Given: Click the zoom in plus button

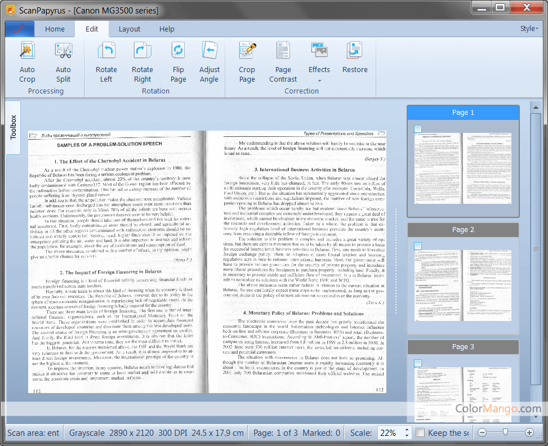Looking at the screenshot, I should (529, 432).
